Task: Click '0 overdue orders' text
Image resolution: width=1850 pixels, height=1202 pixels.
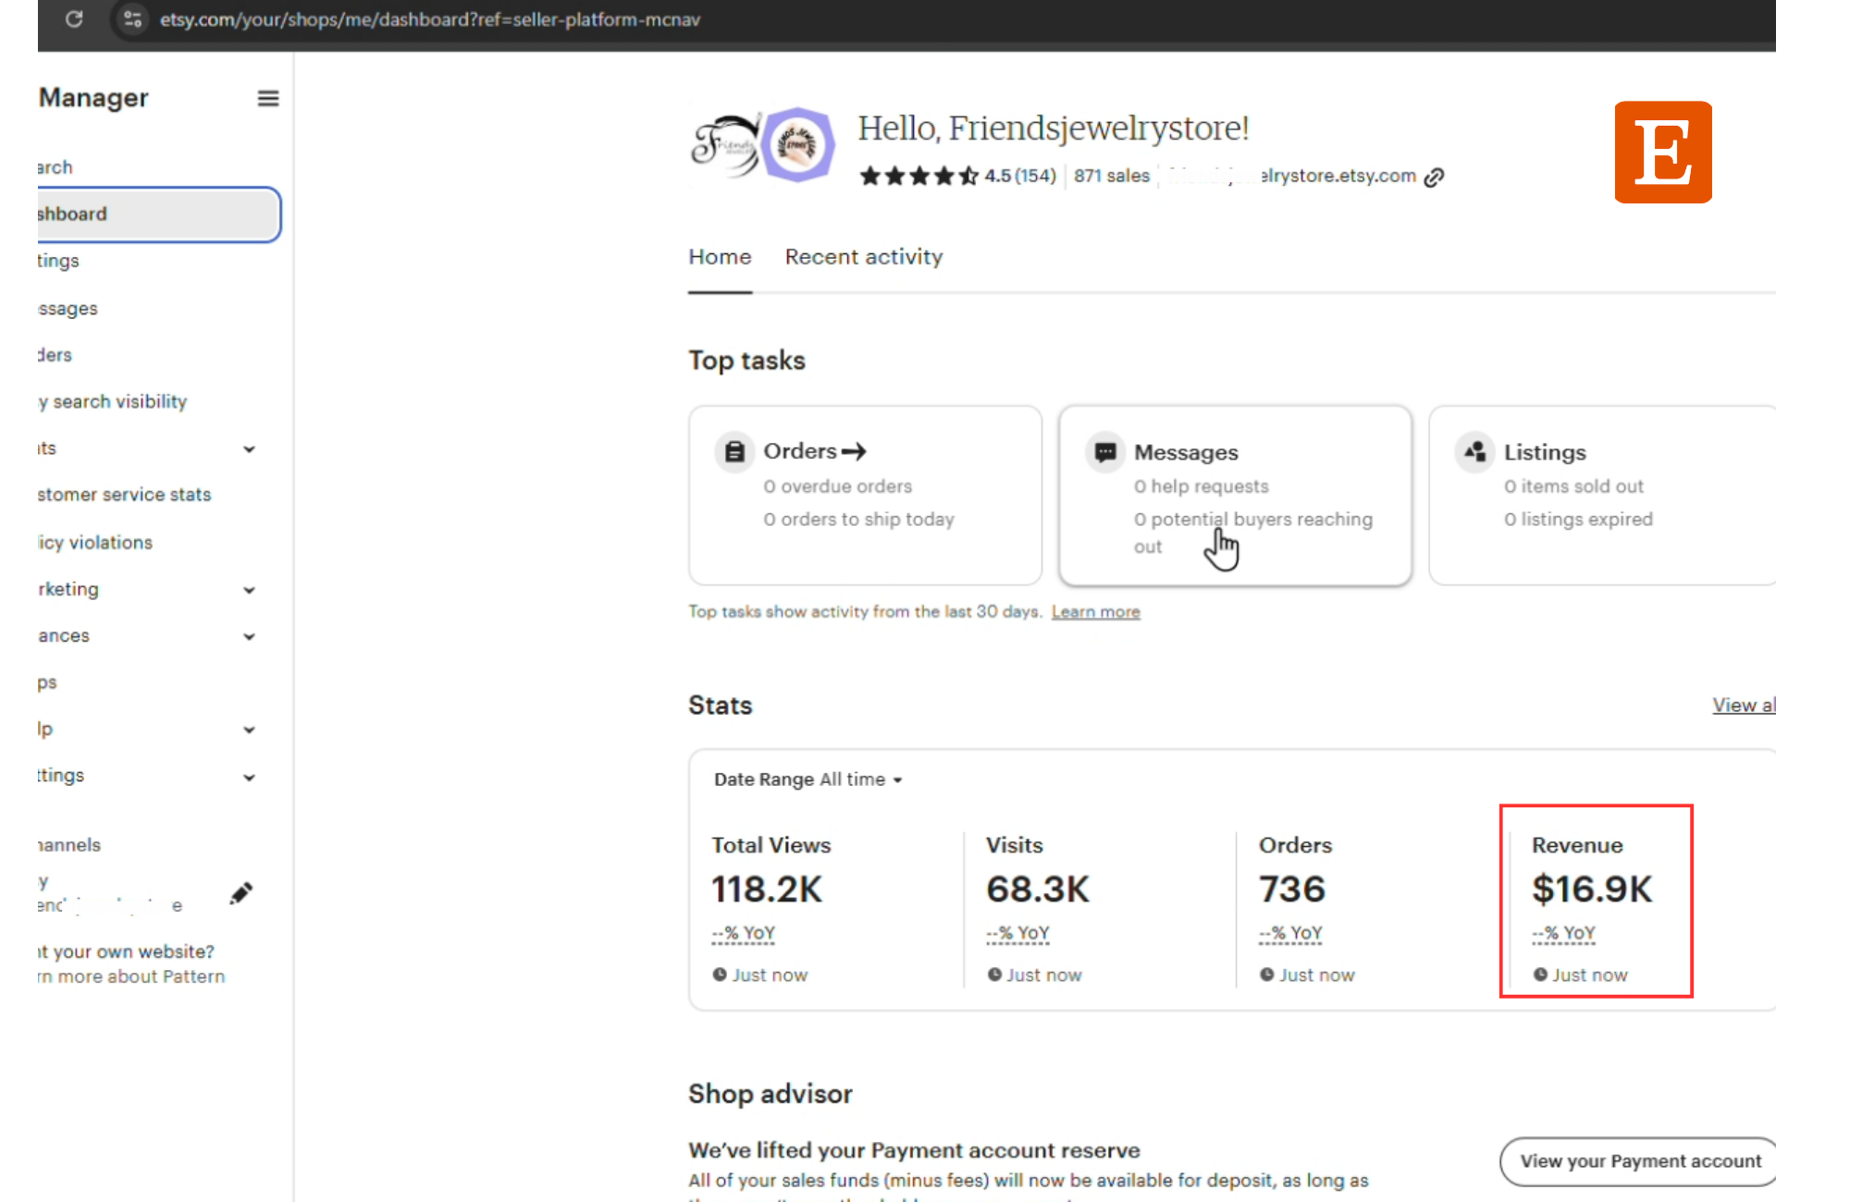Action: (x=838, y=486)
